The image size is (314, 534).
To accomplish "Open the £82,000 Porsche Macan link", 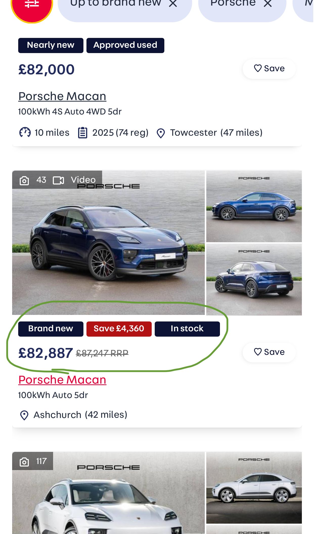I will [x=62, y=96].
